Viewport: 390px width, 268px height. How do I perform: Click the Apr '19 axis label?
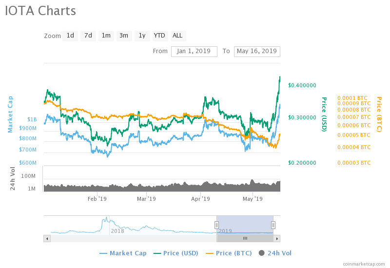click(x=200, y=199)
